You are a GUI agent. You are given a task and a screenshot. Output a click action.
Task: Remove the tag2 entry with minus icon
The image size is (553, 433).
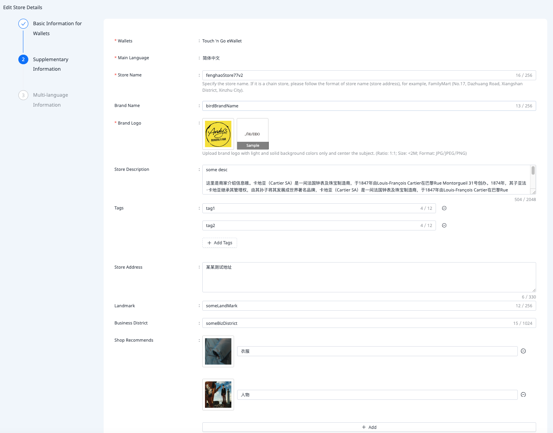[444, 225]
